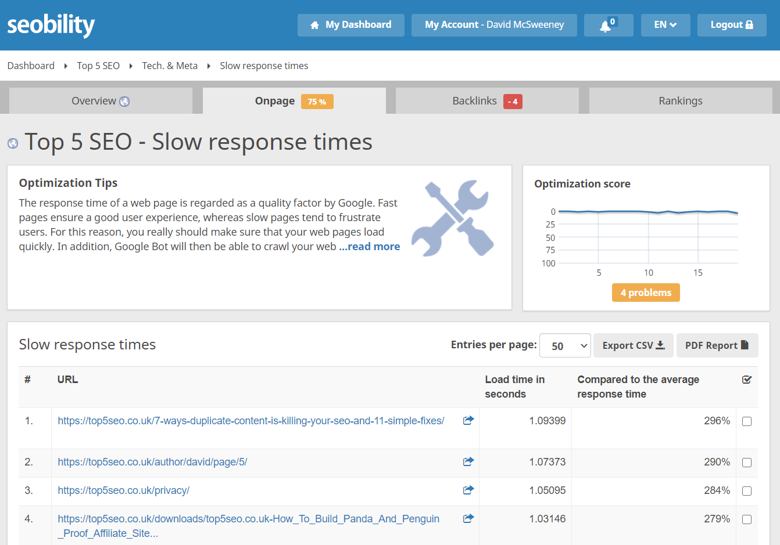Click the 1.07373 load time value
This screenshot has width=780, height=545.
pos(548,462)
